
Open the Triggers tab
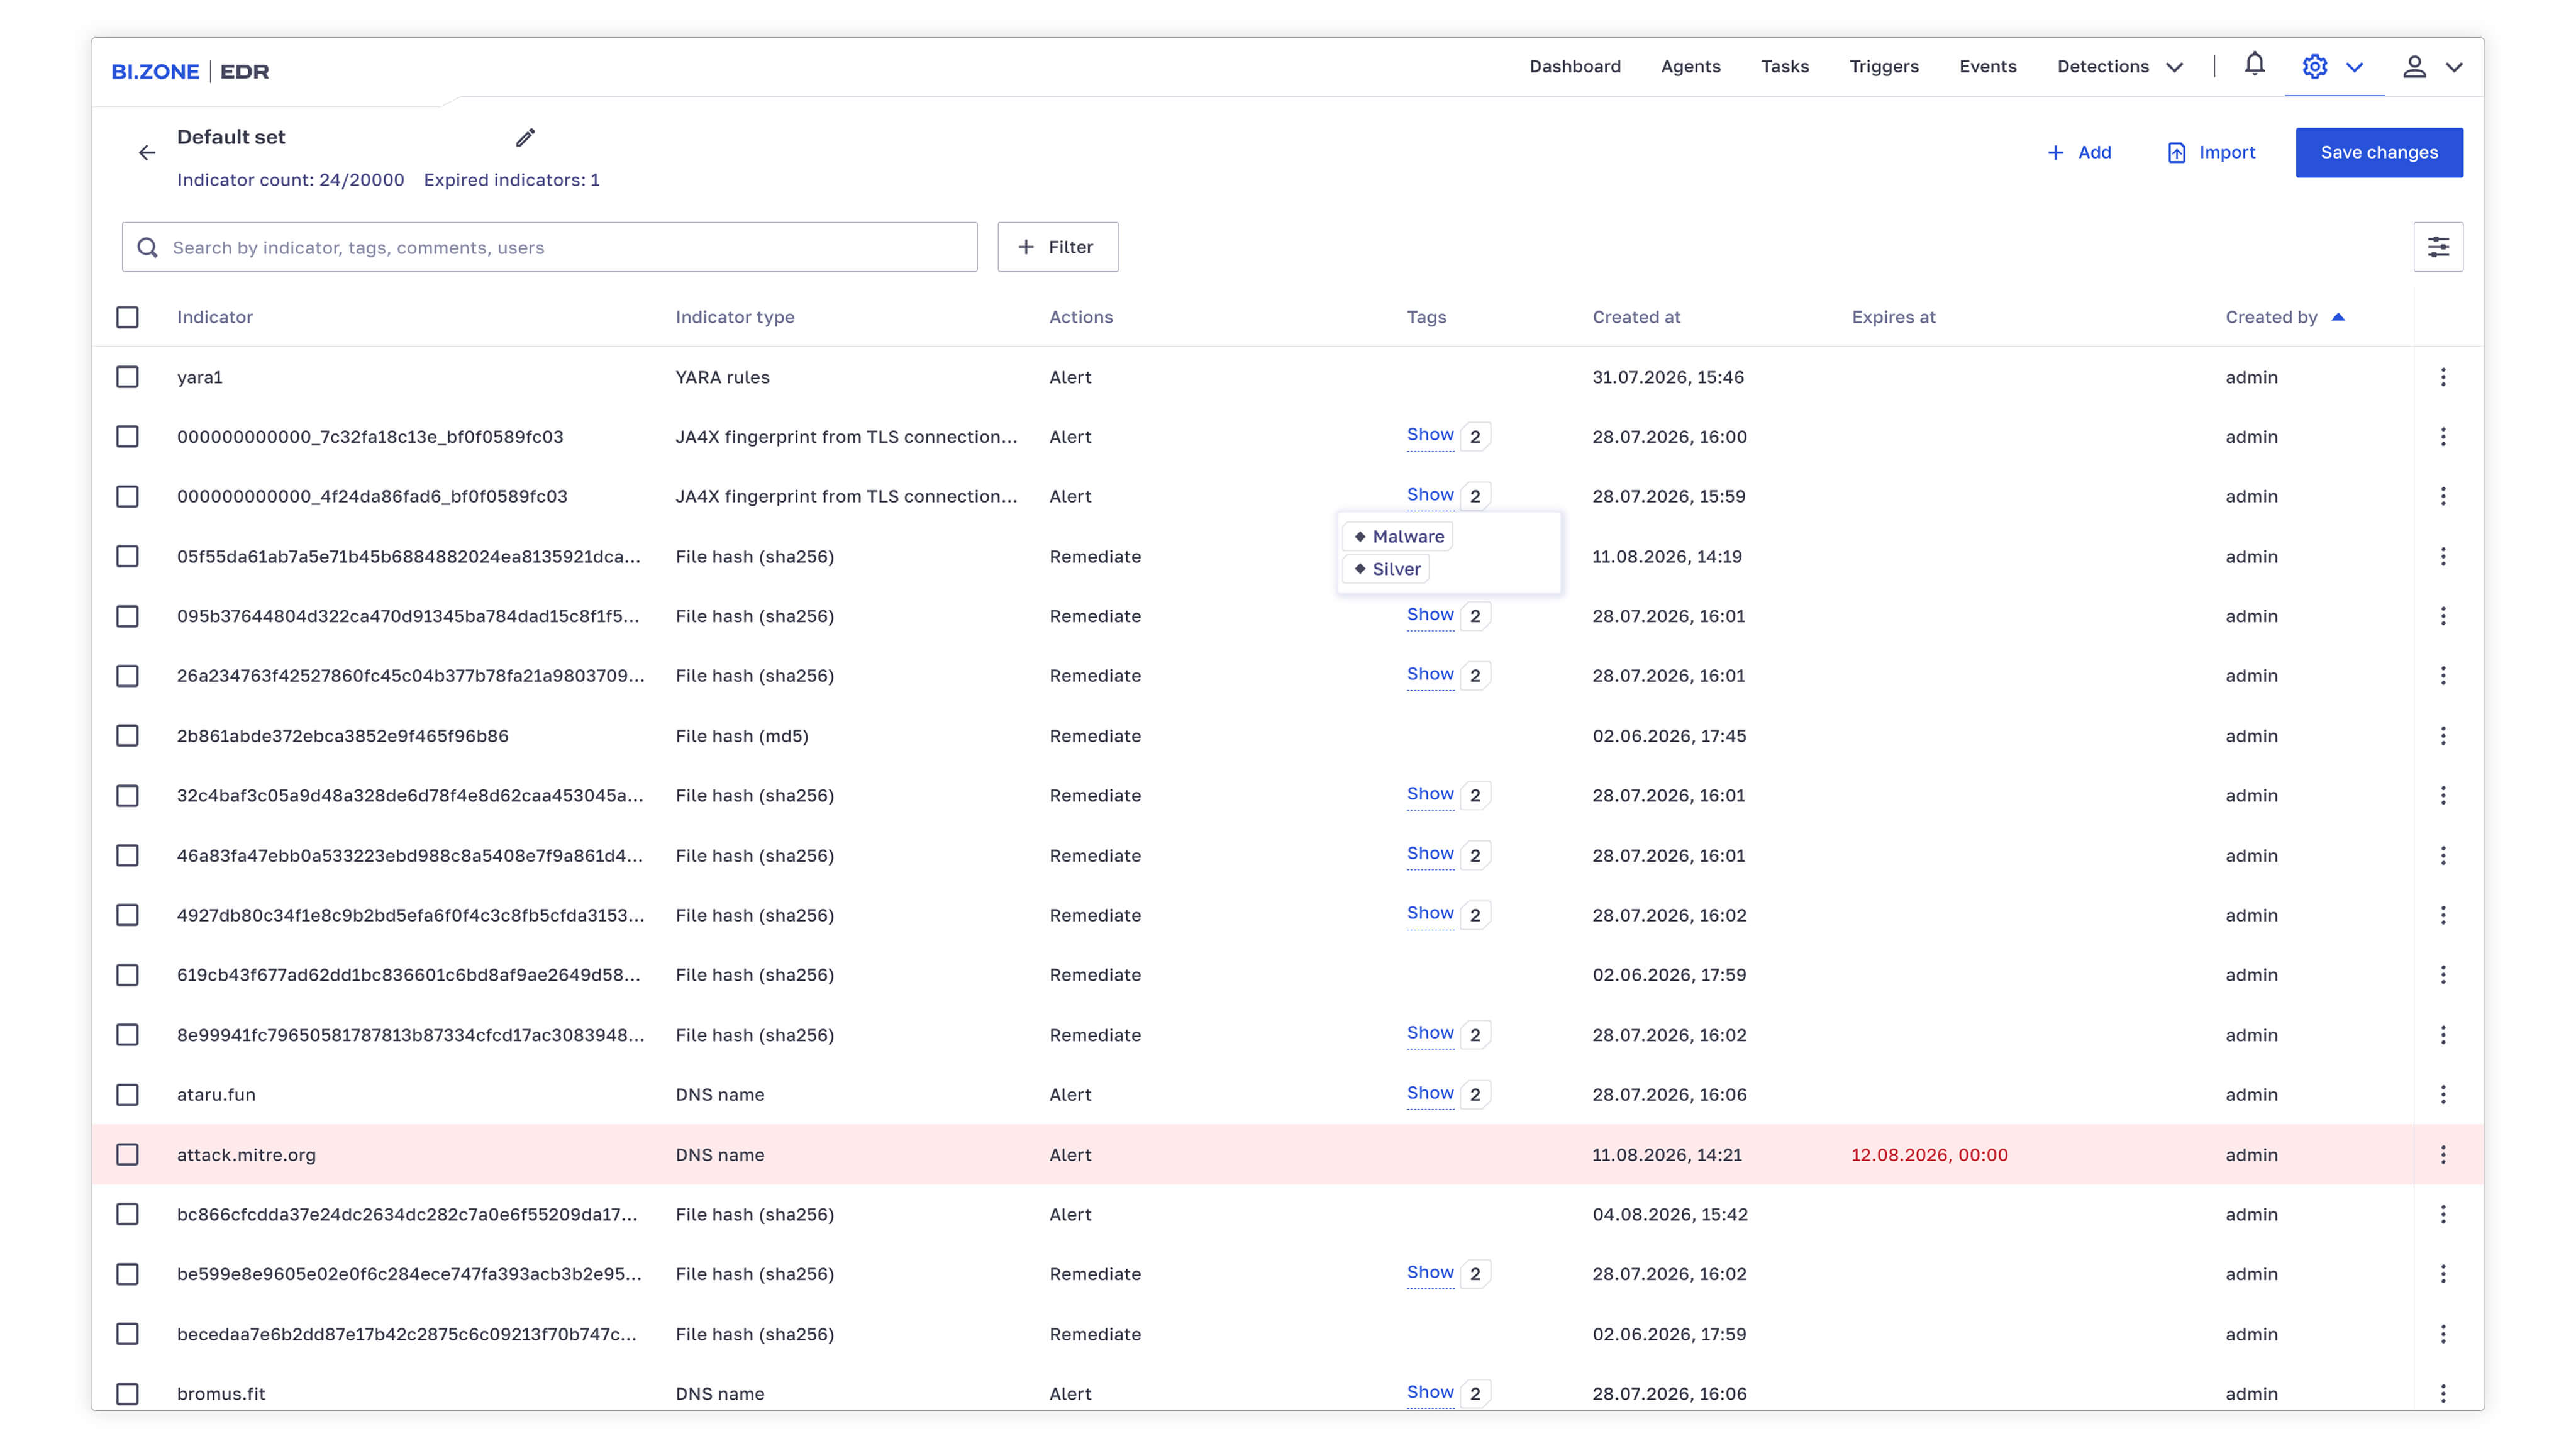(x=1883, y=67)
